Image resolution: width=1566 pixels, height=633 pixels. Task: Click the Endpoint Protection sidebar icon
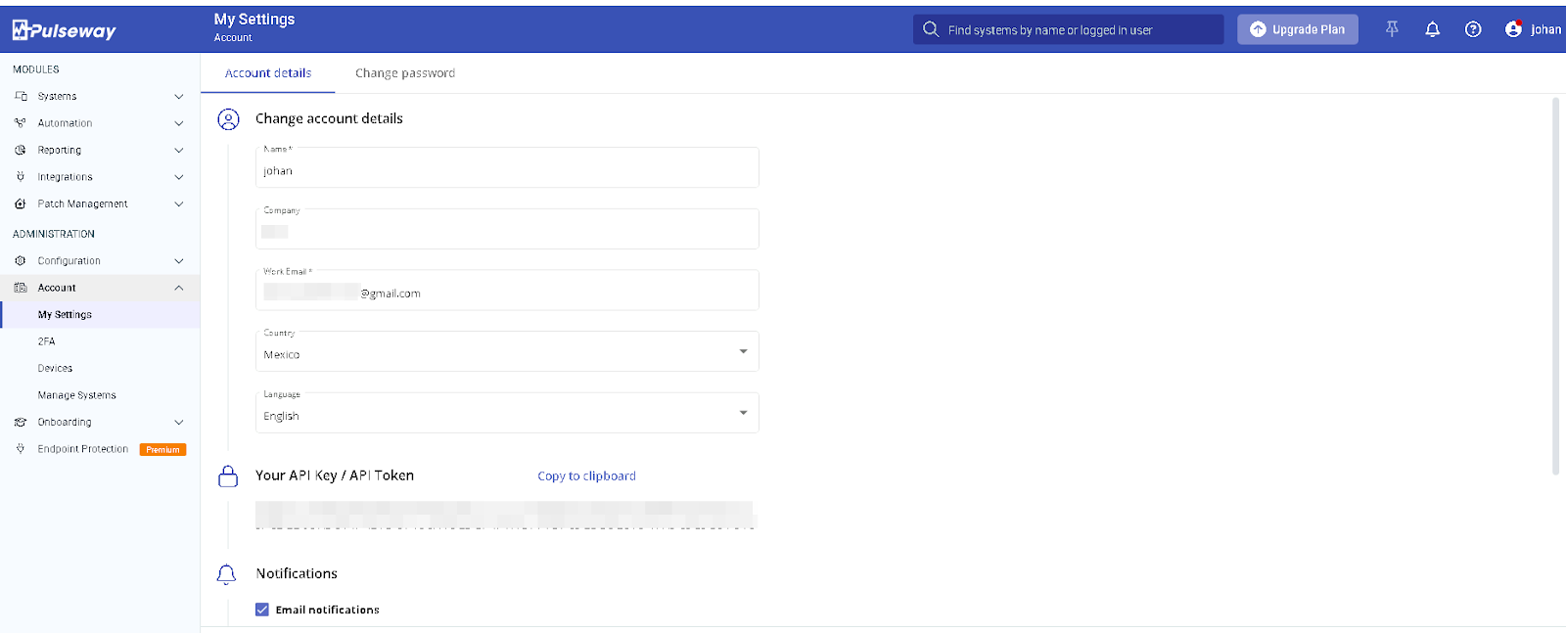pyautogui.click(x=21, y=449)
